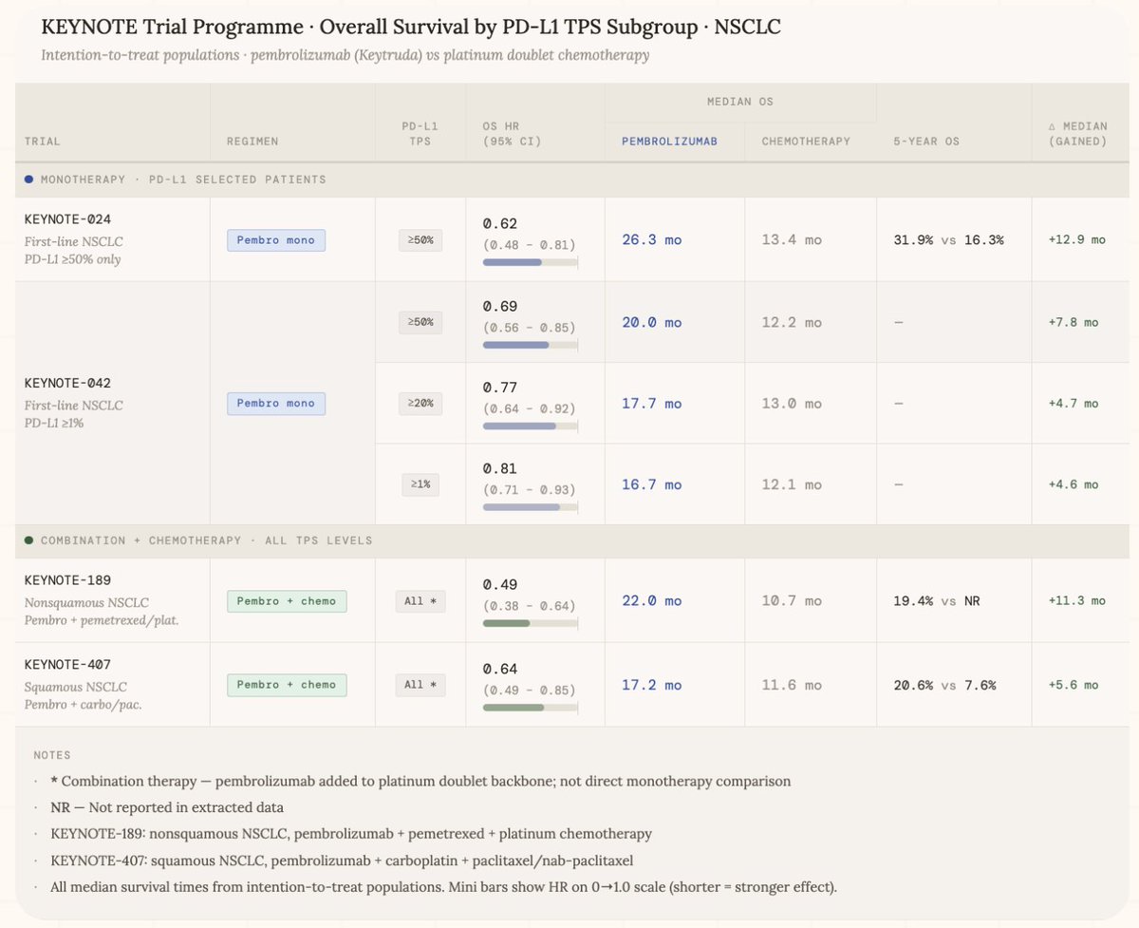This screenshot has height=928, width=1139.
Task: Click the 17.2 mo pembrolizumab value
Action: [x=651, y=685]
